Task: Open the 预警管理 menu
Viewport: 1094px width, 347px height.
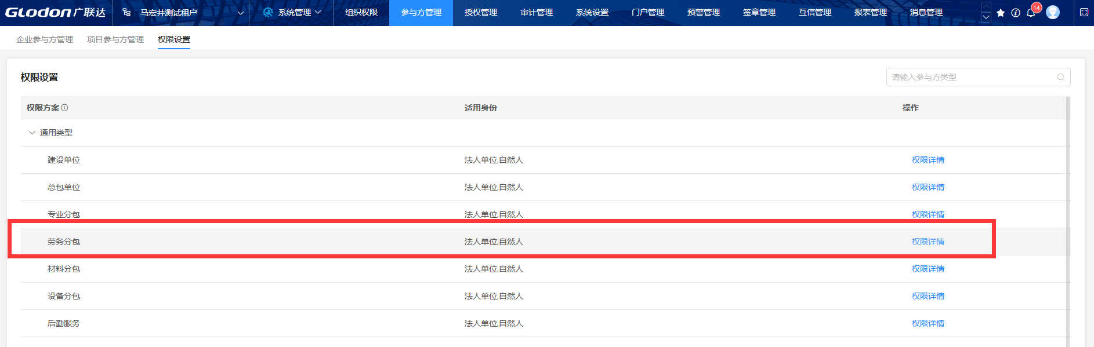Action: click(x=704, y=12)
